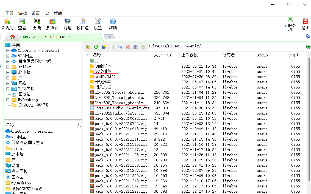Sort remote files by 名称 column header
The image size is (311, 194).
click(x=97, y=55)
